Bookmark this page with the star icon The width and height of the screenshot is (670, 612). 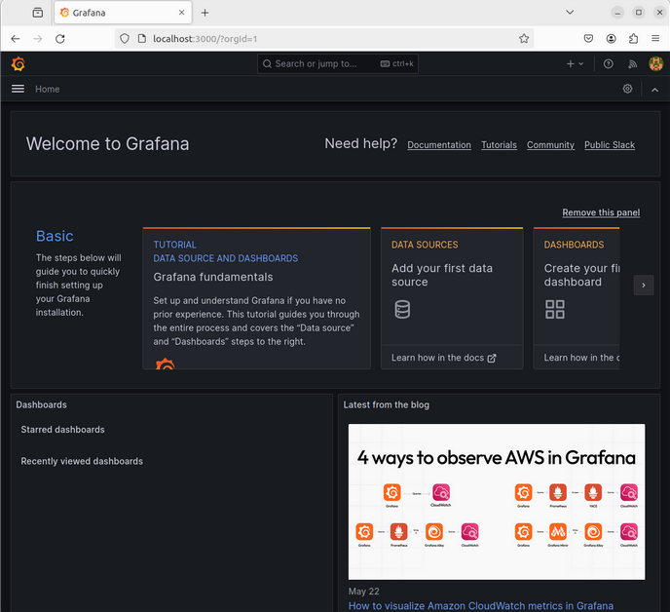click(x=524, y=39)
